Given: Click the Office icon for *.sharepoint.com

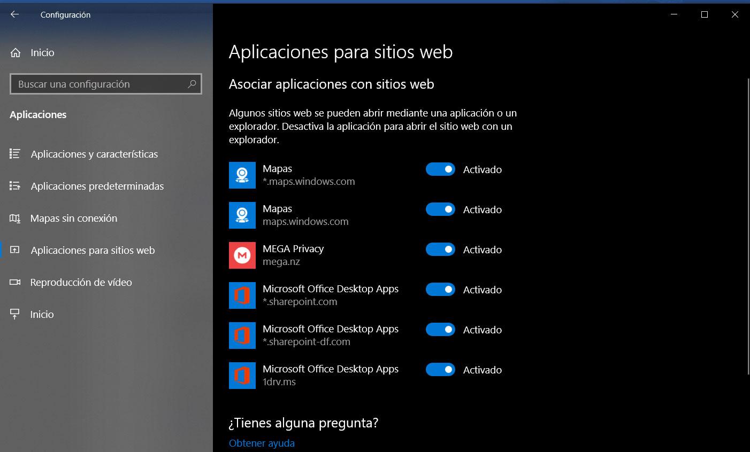Looking at the screenshot, I should tap(242, 295).
